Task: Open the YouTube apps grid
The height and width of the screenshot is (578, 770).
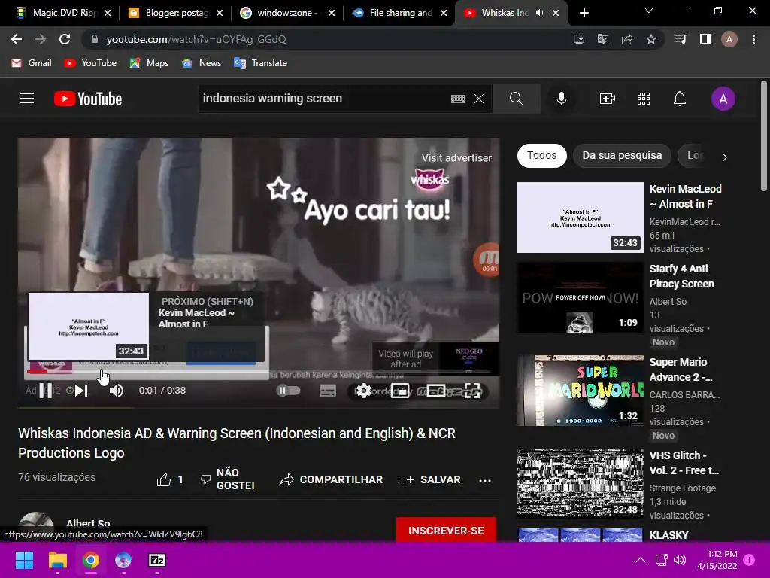Action: 644,99
